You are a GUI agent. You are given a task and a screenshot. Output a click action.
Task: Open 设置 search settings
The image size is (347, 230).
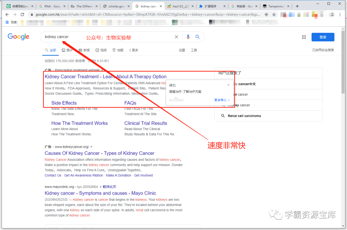point(182,50)
